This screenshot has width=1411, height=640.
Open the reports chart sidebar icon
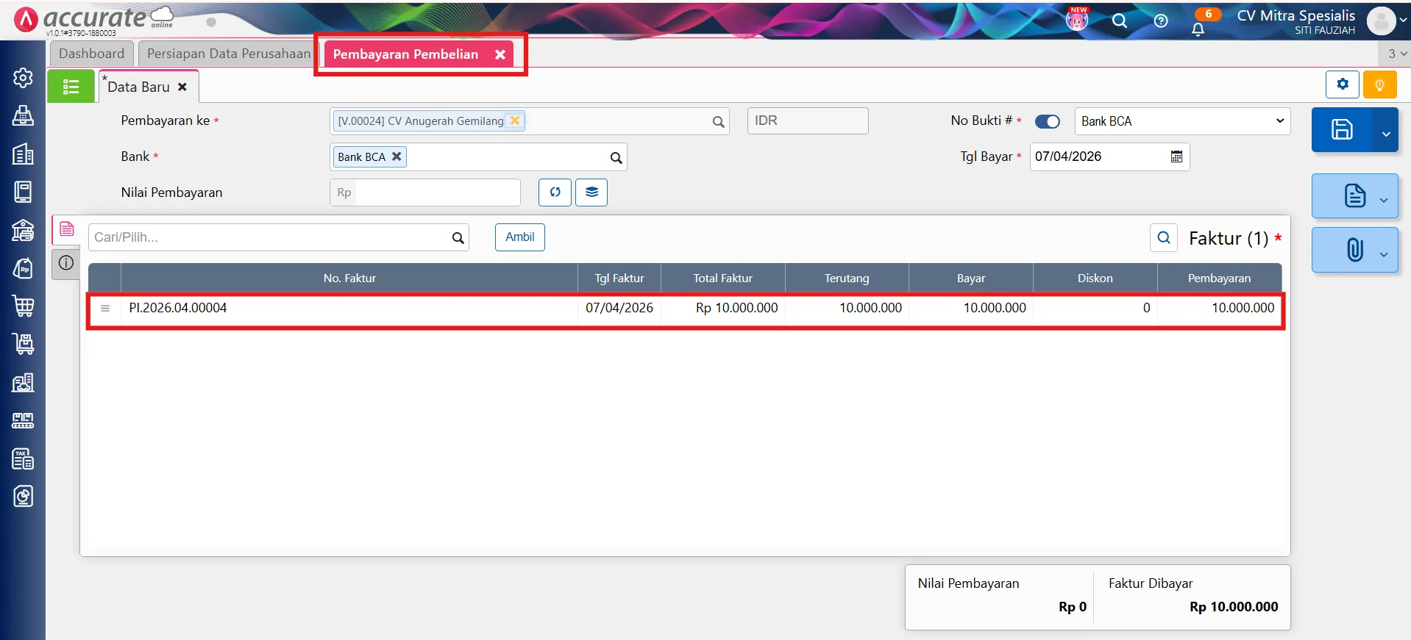coord(23,496)
